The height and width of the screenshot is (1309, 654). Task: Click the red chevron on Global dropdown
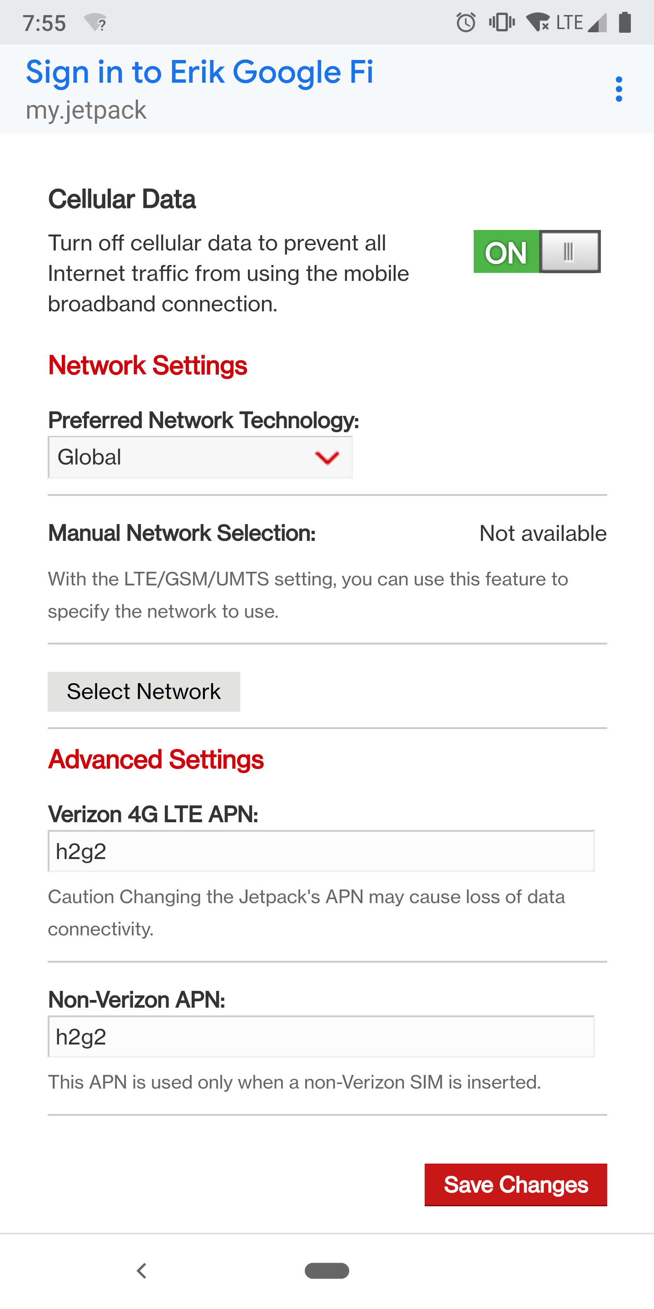pyautogui.click(x=327, y=458)
